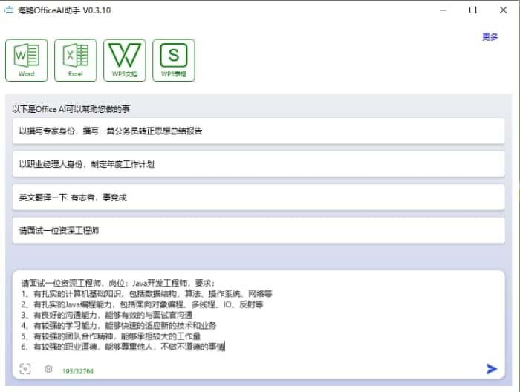The height and width of the screenshot is (392, 520).
Task: Click the send arrow icon
Action: (x=492, y=368)
